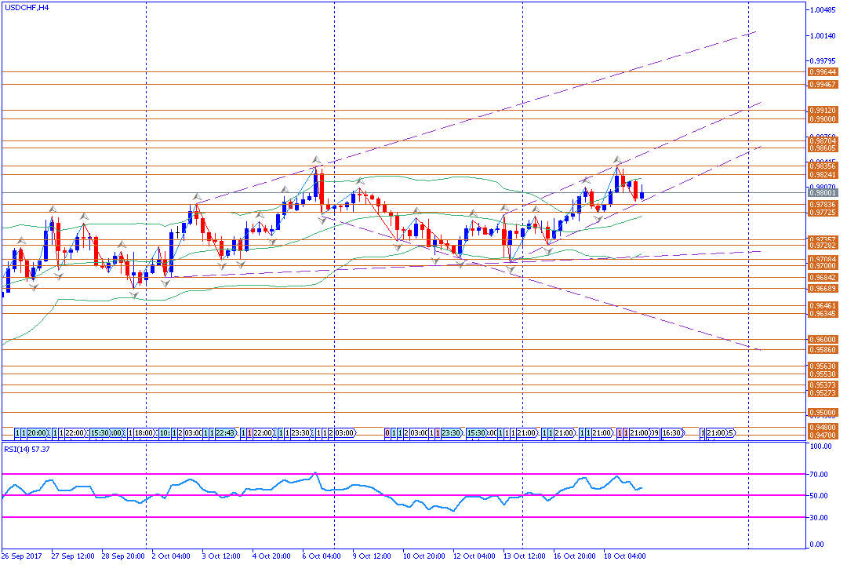Screen dimensions: 847x565
Task: Select the 0.98356 level tag
Action: coord(823,166)
